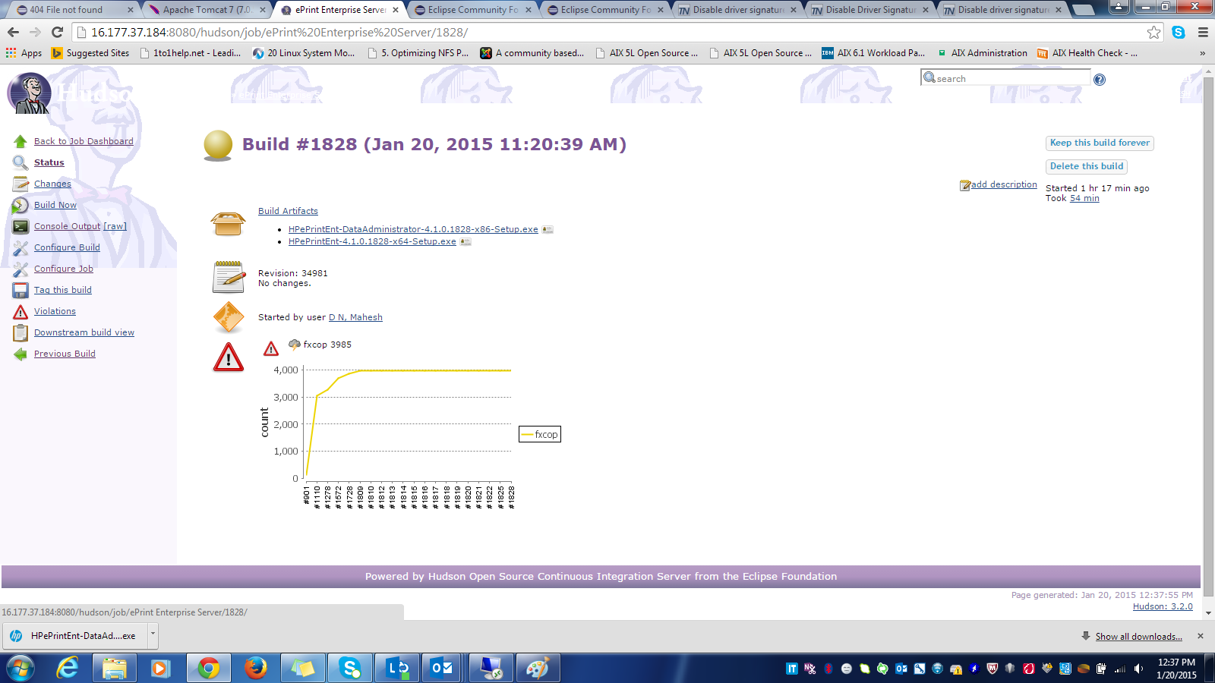
Task: Open the Chrome menu hamburger icon
Action: (1203, 33)
